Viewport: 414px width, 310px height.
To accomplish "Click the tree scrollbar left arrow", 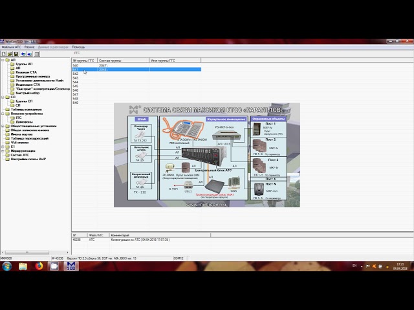I will pos(3,253).
